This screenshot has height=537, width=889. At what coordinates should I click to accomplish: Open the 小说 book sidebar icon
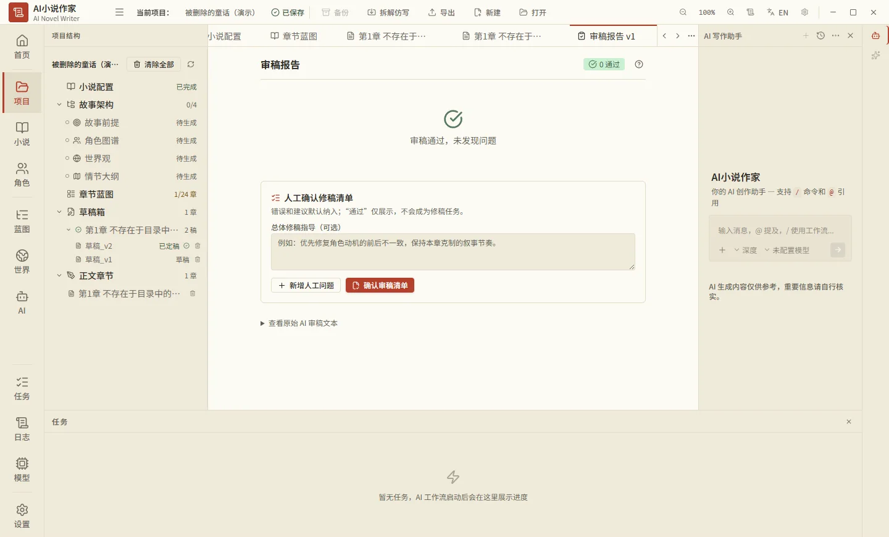[22, 134]
